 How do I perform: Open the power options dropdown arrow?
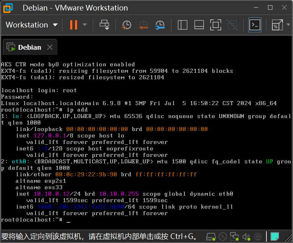pos(85,25)
